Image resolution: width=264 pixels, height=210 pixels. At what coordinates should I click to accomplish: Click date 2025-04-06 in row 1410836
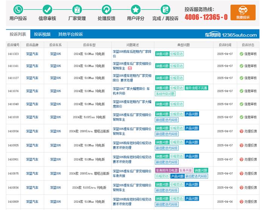point(225,187)
